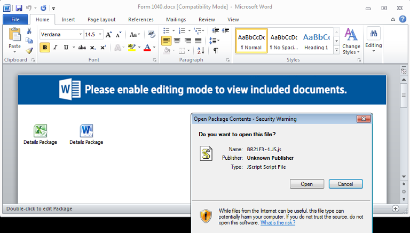Screen dimensions: 410x233
Task: Switch to the Review tab
Action: coord(207,20)
